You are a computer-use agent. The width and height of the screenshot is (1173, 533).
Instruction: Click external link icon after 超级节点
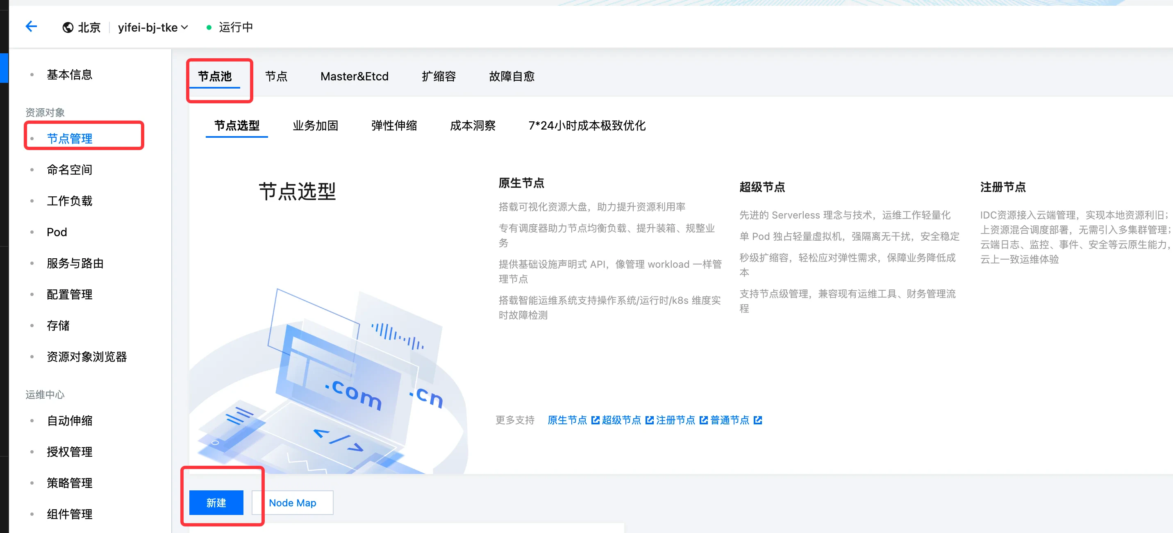tap(649, 420)
